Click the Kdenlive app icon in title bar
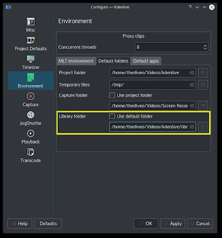This screenshot has height=238, width=222. 8,7
